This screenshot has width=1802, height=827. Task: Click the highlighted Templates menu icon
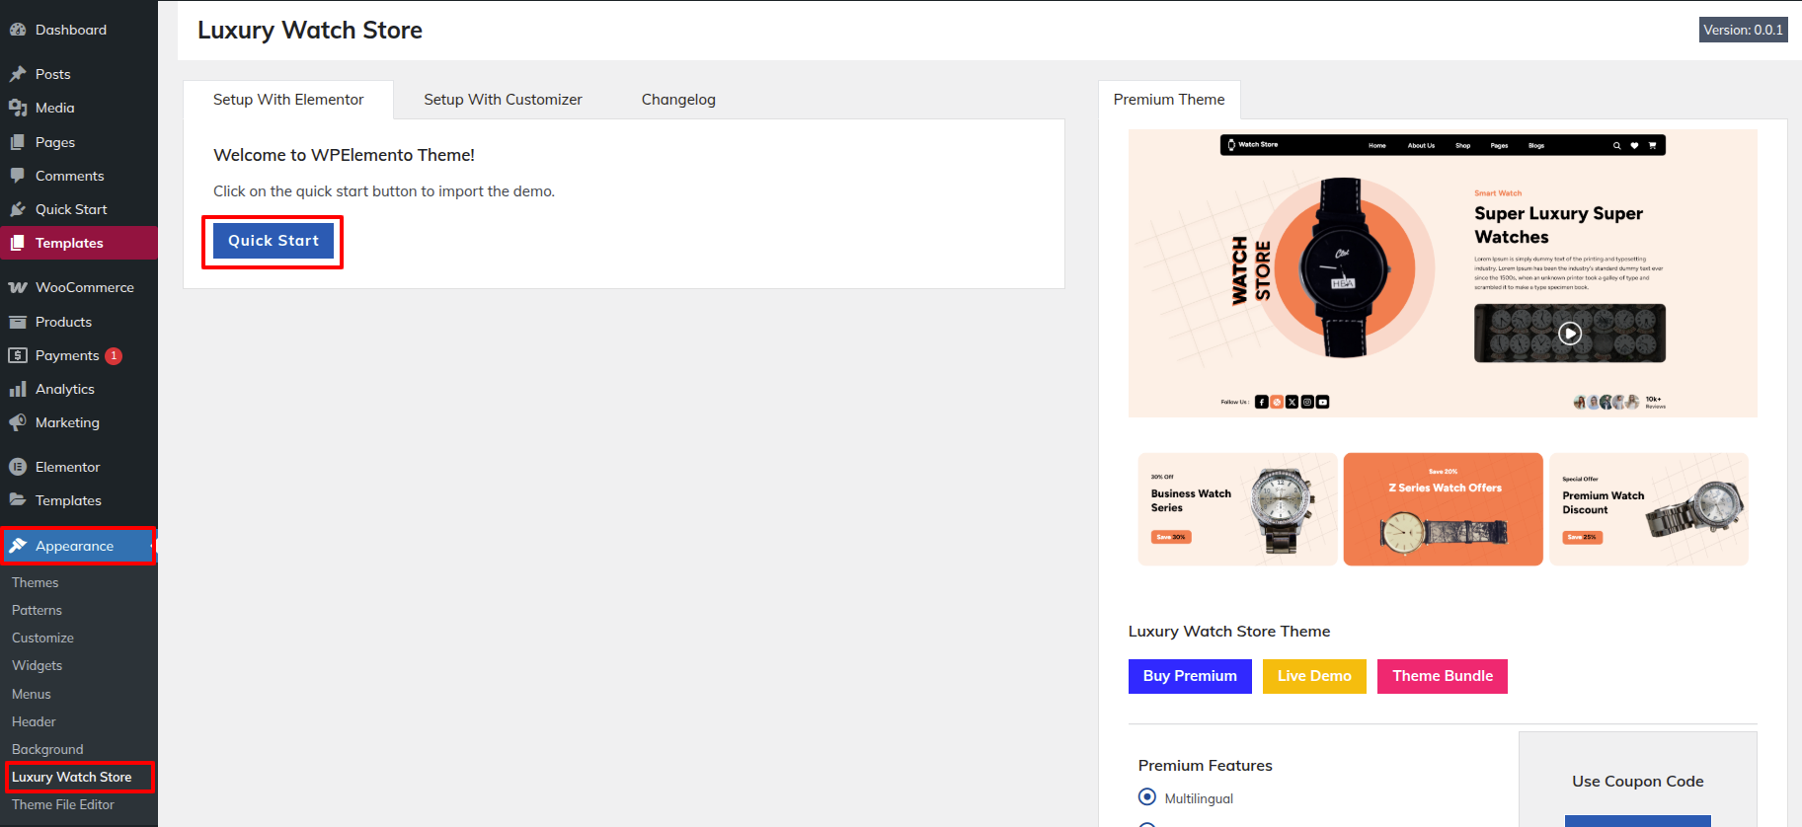point(18,243)
